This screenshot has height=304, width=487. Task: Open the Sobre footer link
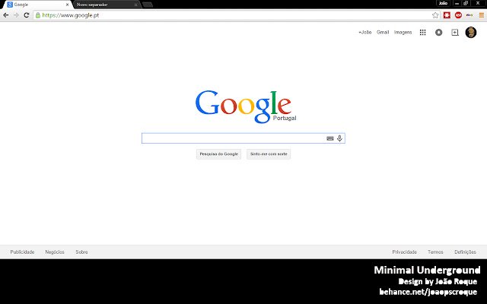[81, 252]
